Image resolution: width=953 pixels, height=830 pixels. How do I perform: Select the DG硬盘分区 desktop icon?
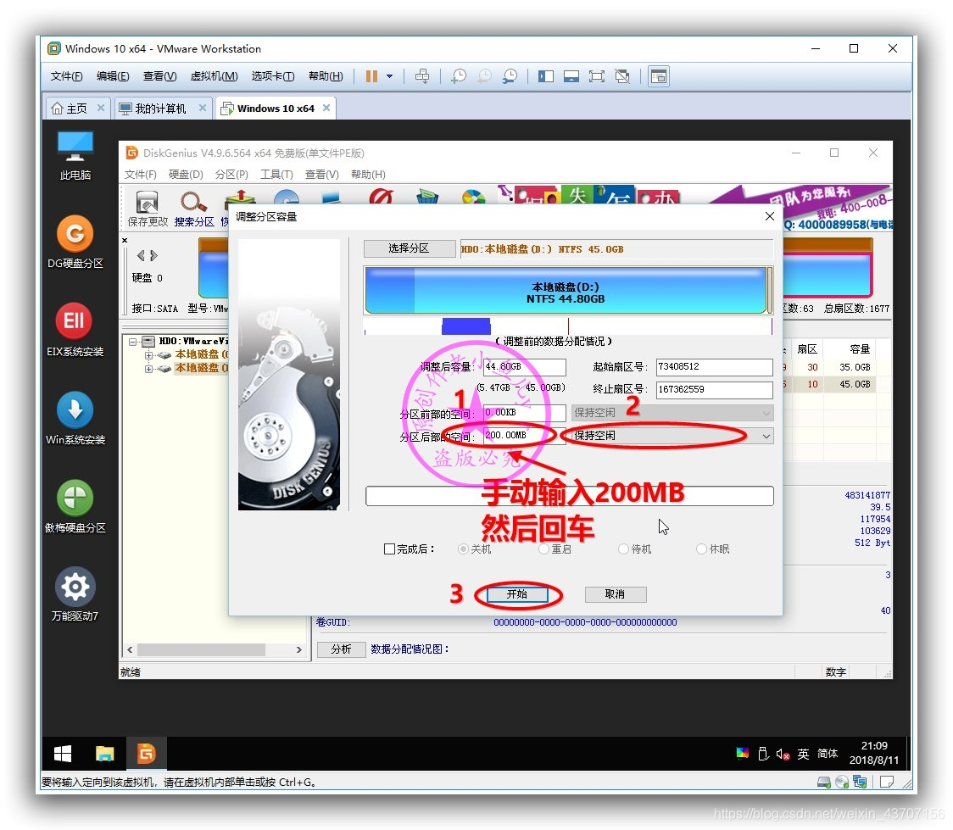75,242
